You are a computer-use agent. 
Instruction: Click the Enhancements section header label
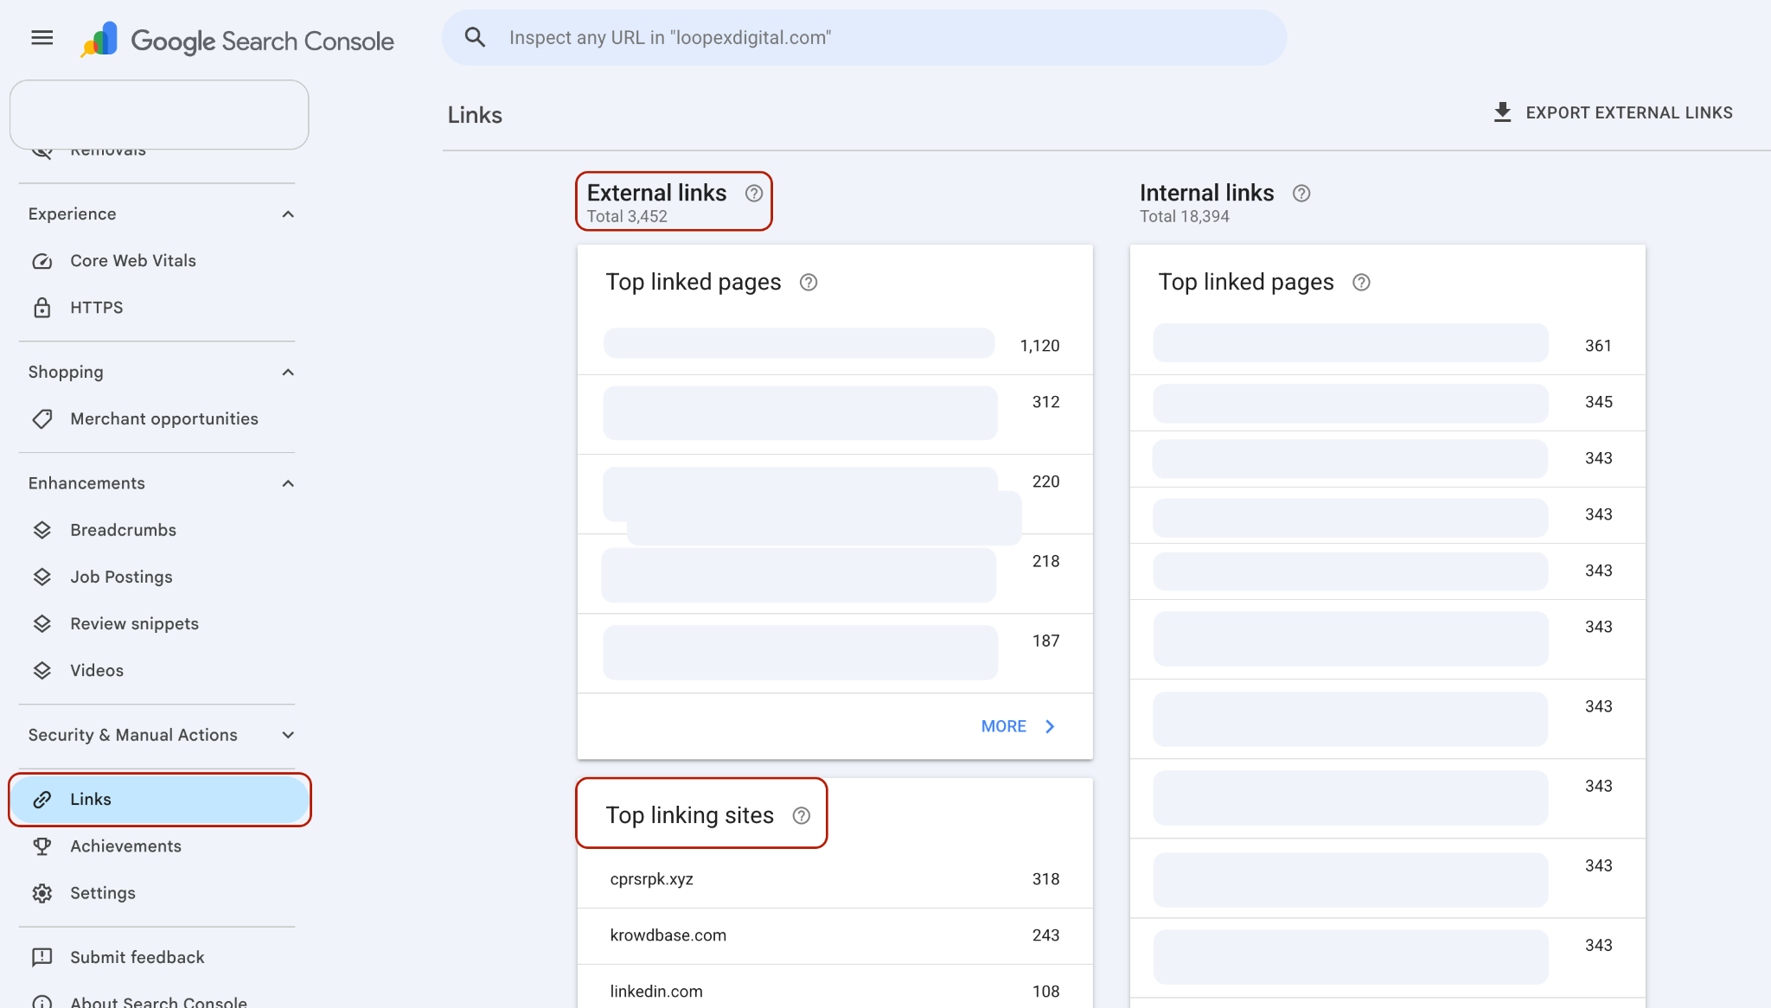coord(86,483)
